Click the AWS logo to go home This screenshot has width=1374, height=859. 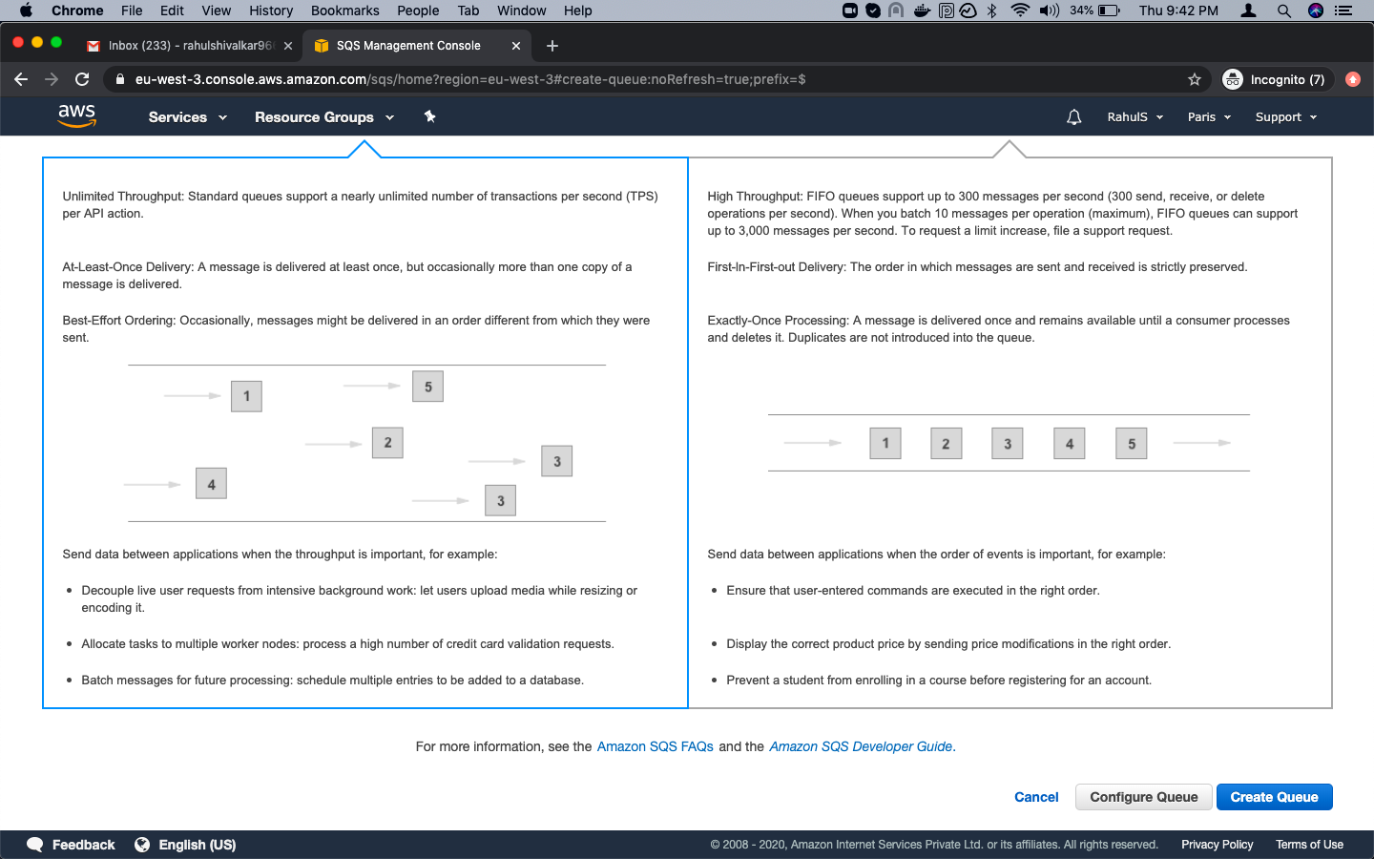coord(76,115)
